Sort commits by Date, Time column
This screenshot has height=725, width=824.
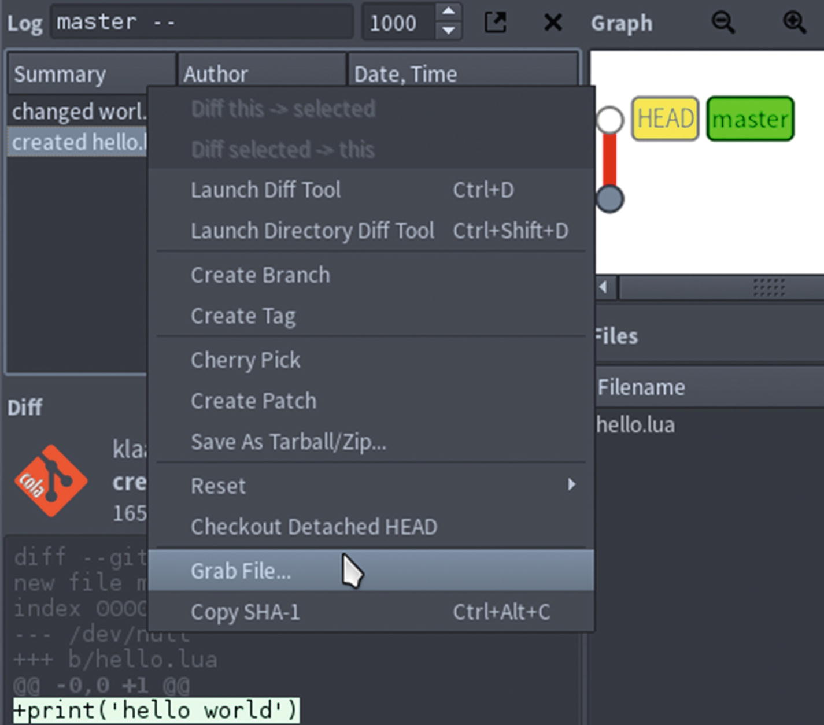[x=463, y=73]
